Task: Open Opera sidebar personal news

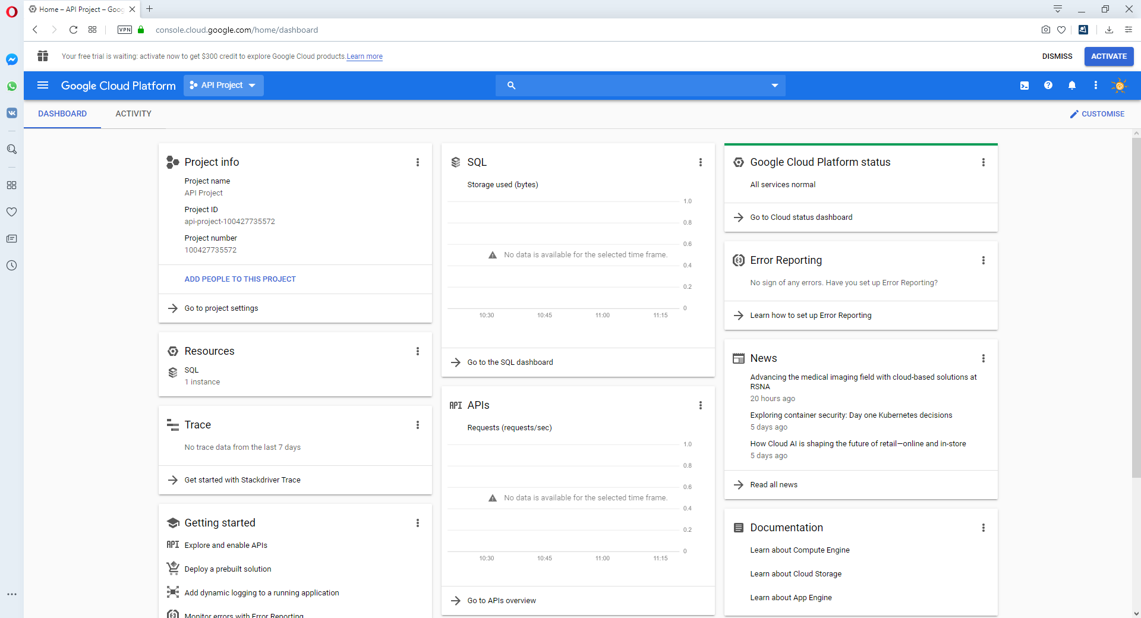Action: coord(12,239)
